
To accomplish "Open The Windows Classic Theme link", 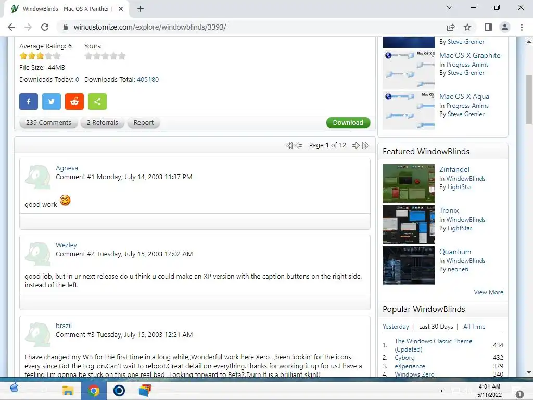I will coord(434,345).
